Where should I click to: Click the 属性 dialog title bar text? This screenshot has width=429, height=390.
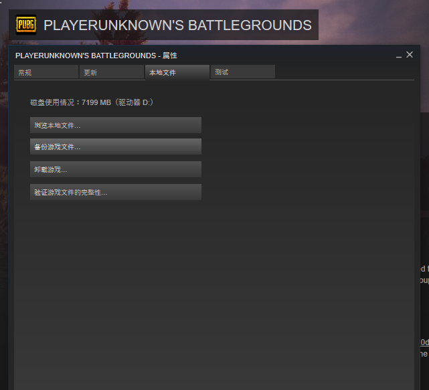coord(96,56)
